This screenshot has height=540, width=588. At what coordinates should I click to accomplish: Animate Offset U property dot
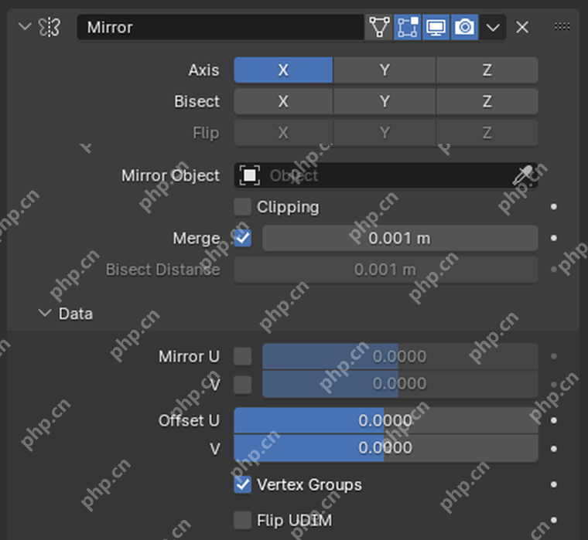pos(553,420)
